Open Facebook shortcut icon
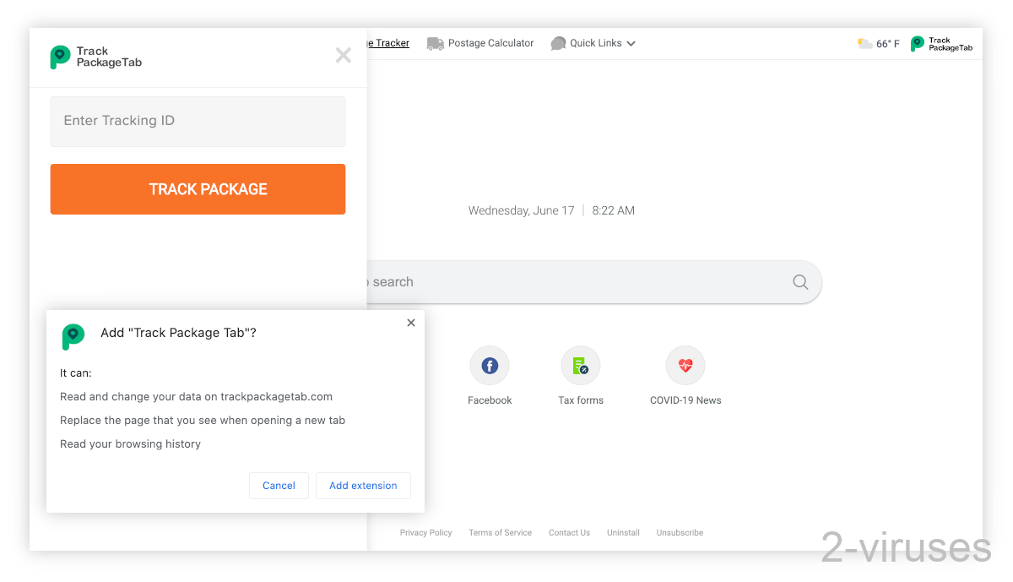1013x582 pixels. pyautogui.click(x=490, y=366)
